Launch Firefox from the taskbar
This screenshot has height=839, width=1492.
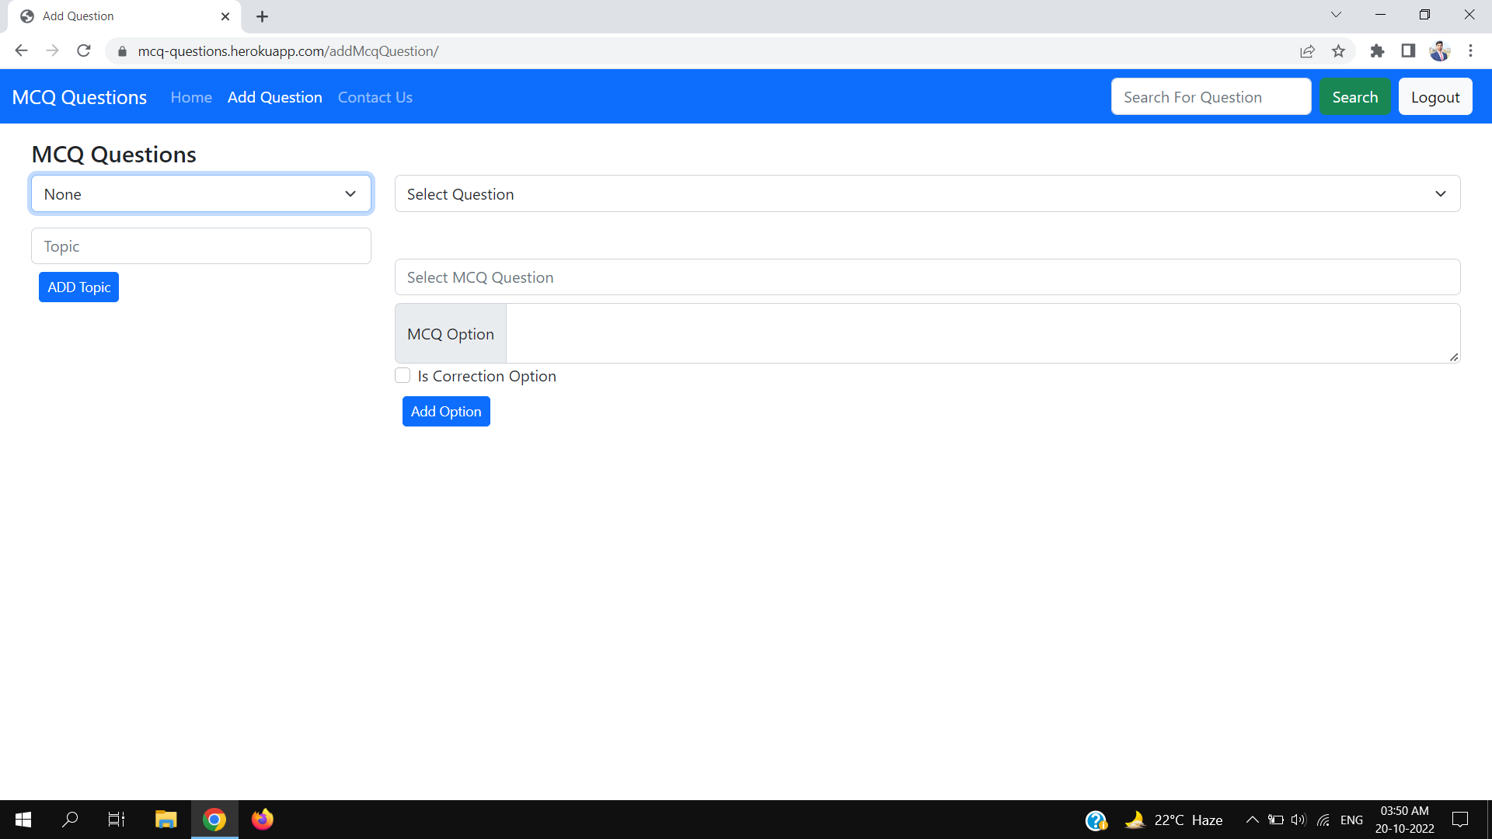point(262,820)
